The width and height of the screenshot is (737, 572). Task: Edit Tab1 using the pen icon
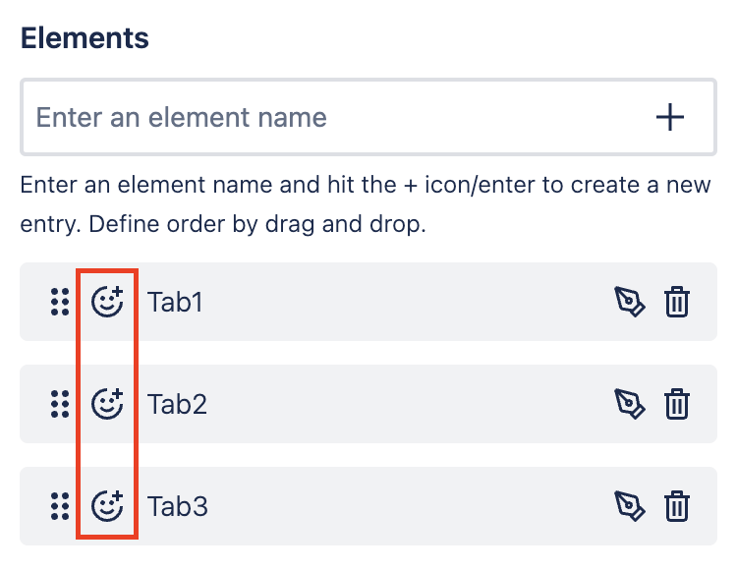coord(629,302)
